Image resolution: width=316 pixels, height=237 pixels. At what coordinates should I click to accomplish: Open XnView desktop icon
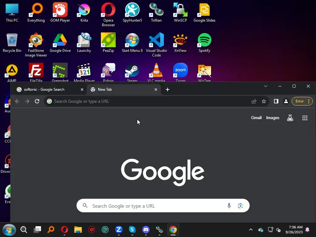coord(180,43)
